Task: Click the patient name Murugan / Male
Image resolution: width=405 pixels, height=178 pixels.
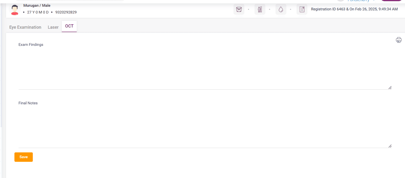Action: (37, 5)
